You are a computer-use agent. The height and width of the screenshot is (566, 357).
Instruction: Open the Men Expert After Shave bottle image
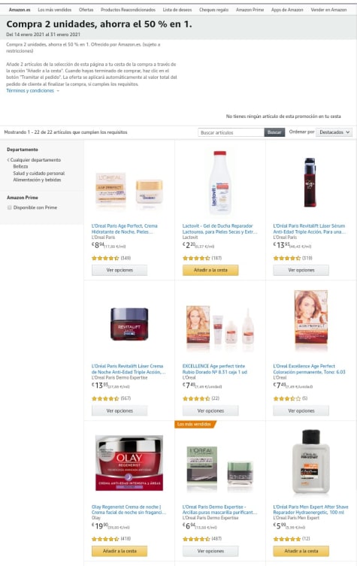(x=311, y=462)
